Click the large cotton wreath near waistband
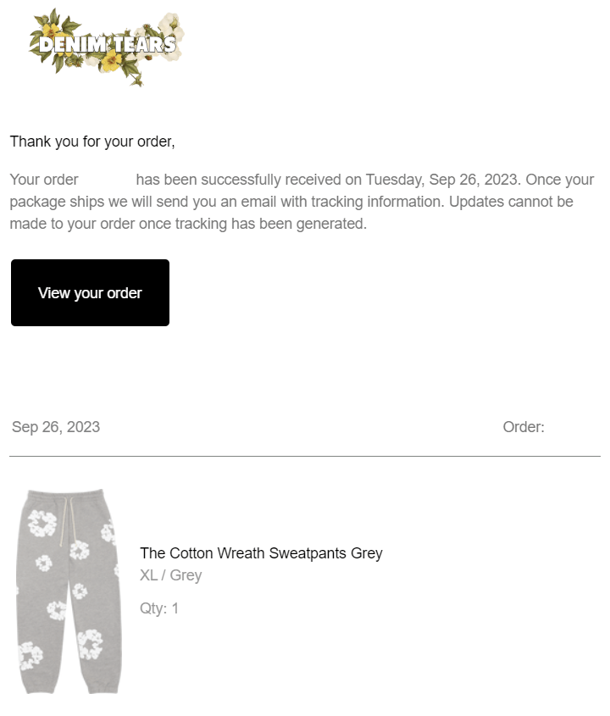 pyautogui.click(x=42, y=524)
